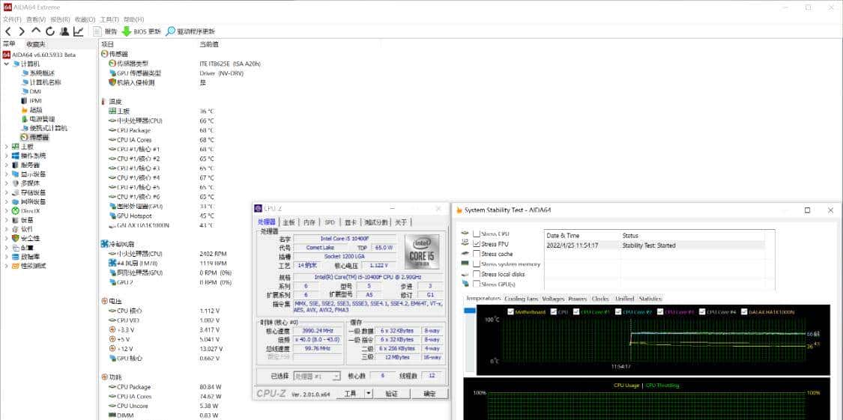843x420 pixels.
Task: Open the 内存 tab in CPU-Z
Action: pyautogui.click(x=309, y=222)
